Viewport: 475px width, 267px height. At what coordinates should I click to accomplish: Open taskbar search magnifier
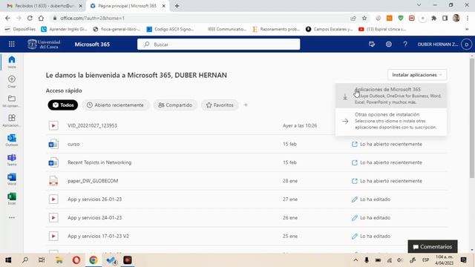coord(25,260)
